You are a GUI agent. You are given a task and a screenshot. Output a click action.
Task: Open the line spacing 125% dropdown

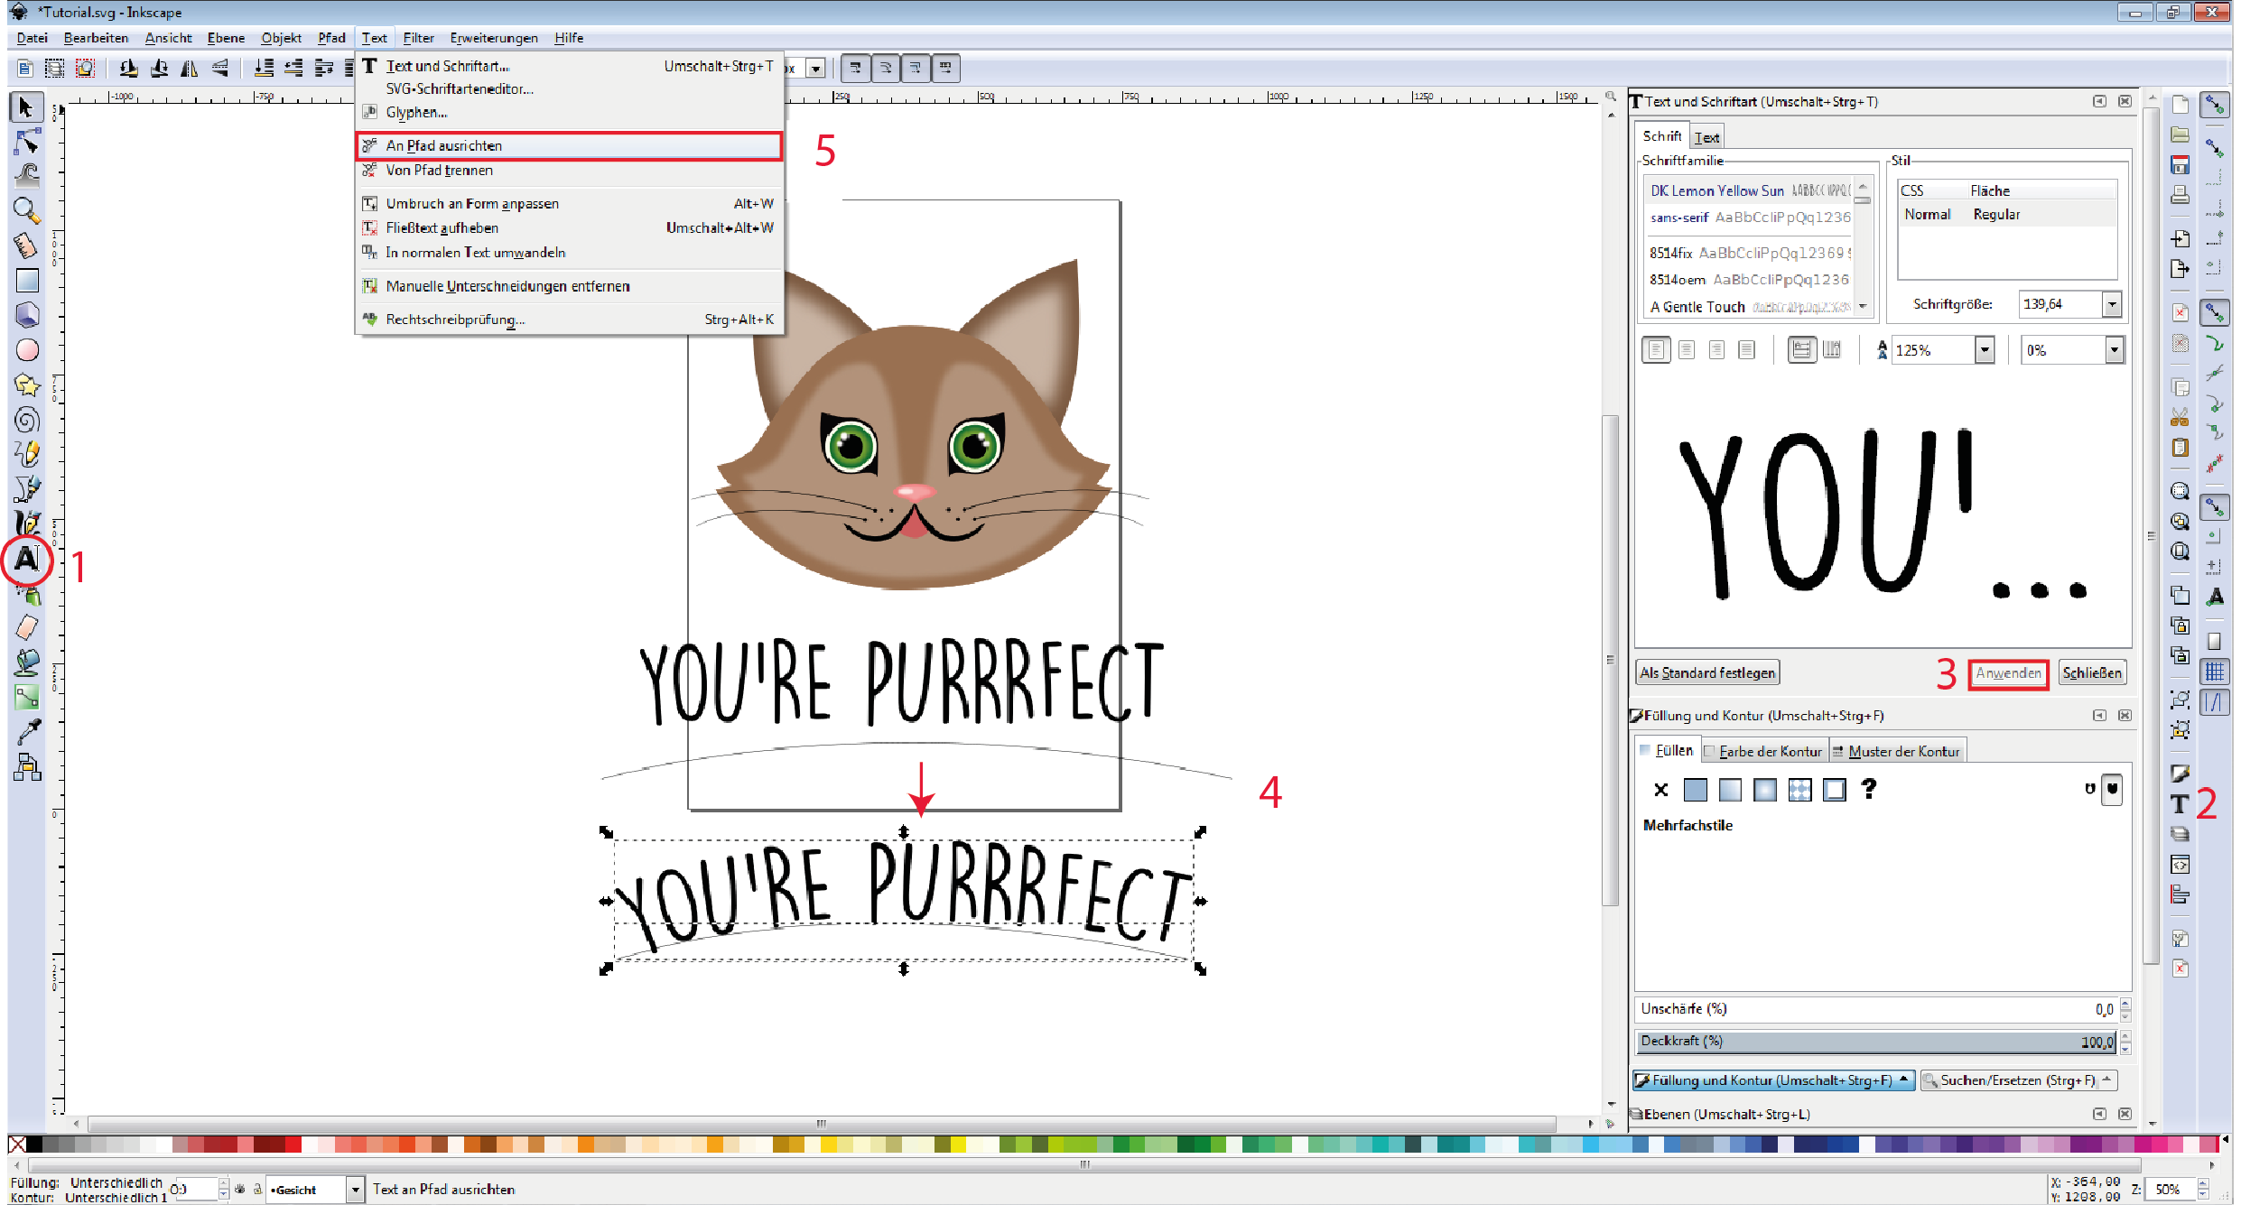pyautogui.click(x=1984, y=350)
